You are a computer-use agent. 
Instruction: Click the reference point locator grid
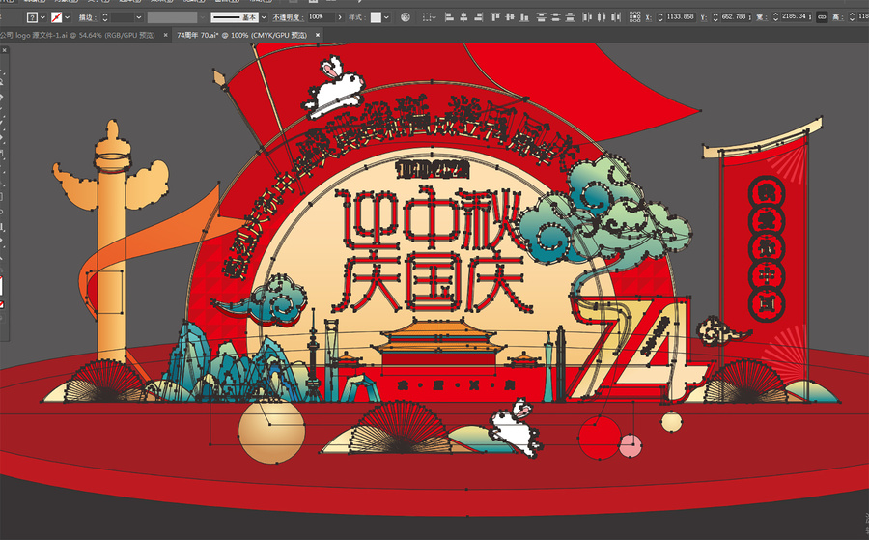635,17
